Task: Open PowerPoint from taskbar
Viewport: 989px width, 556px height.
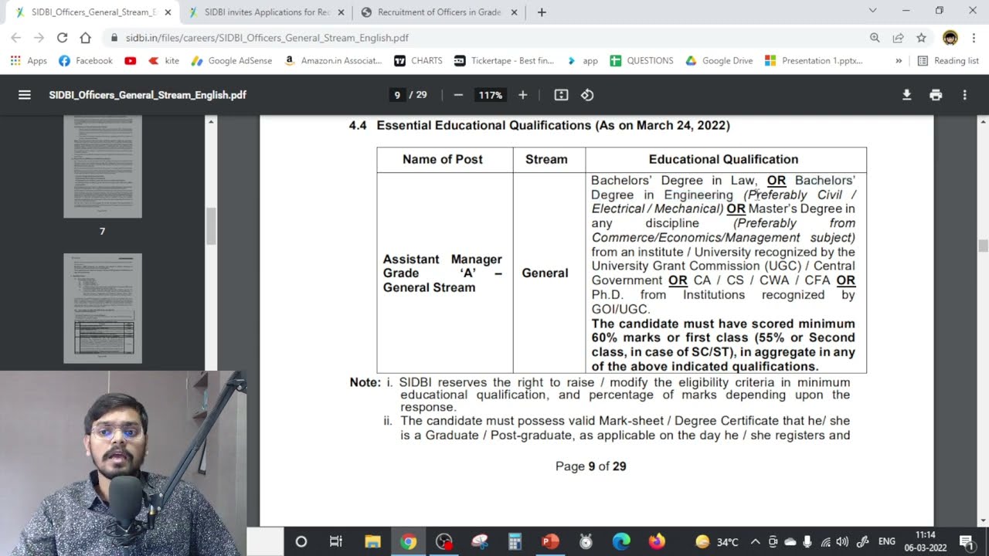Action: coord(550,541)
